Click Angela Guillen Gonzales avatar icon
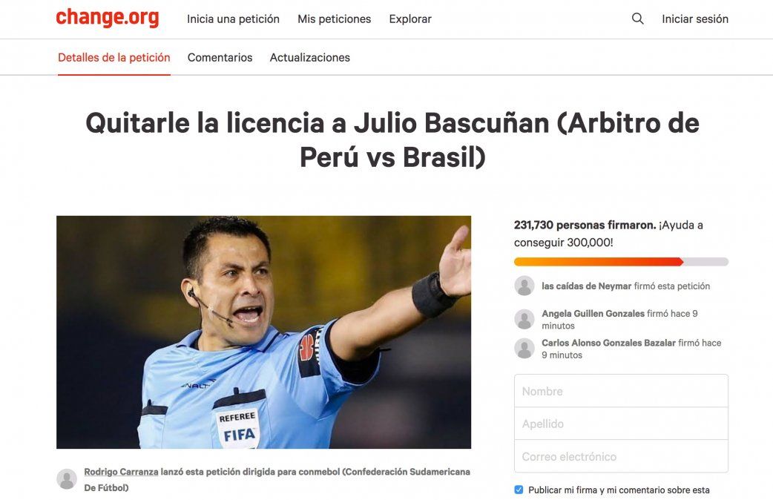This screenshot has height=500, width=773. tap(524, 320)
